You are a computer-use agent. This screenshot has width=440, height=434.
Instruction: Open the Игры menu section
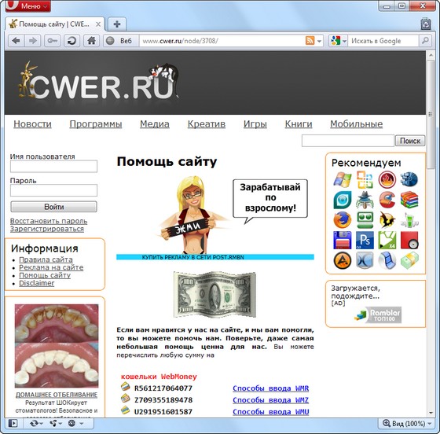tap(255, 123)
